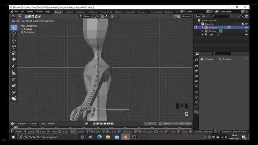Select the Cursor tool
Screen dimensions: 258x145
(14, 34)
